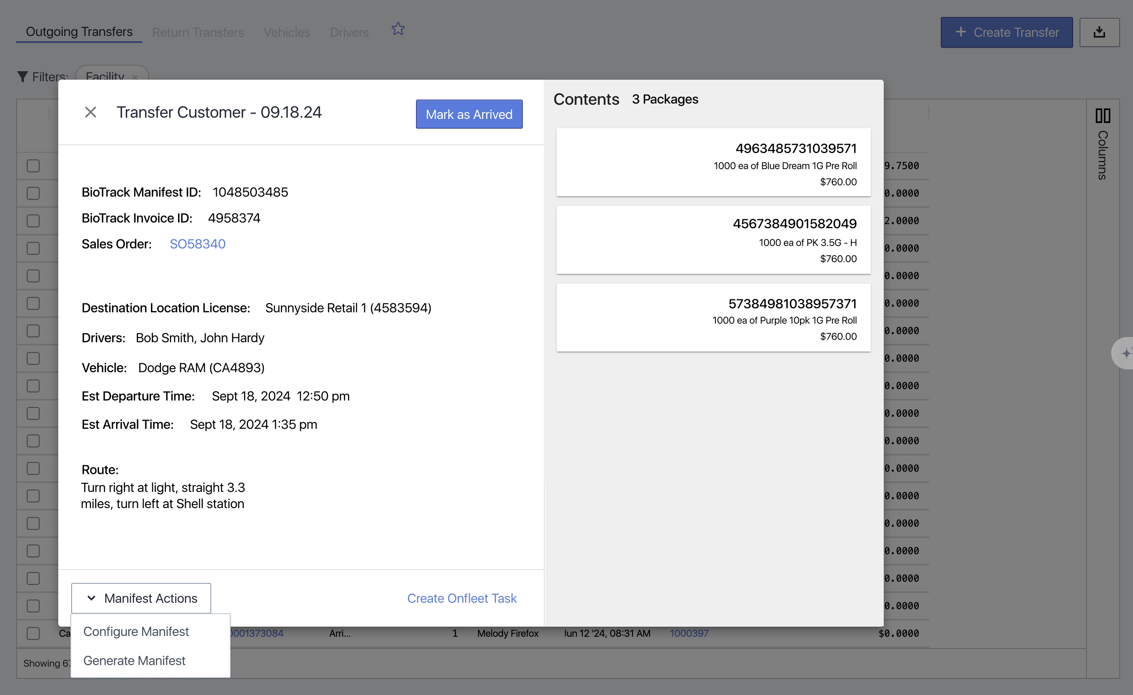Screen dimensions: 1133x695
Task: Open the Columns panel icon
Action: [1103, 115]
